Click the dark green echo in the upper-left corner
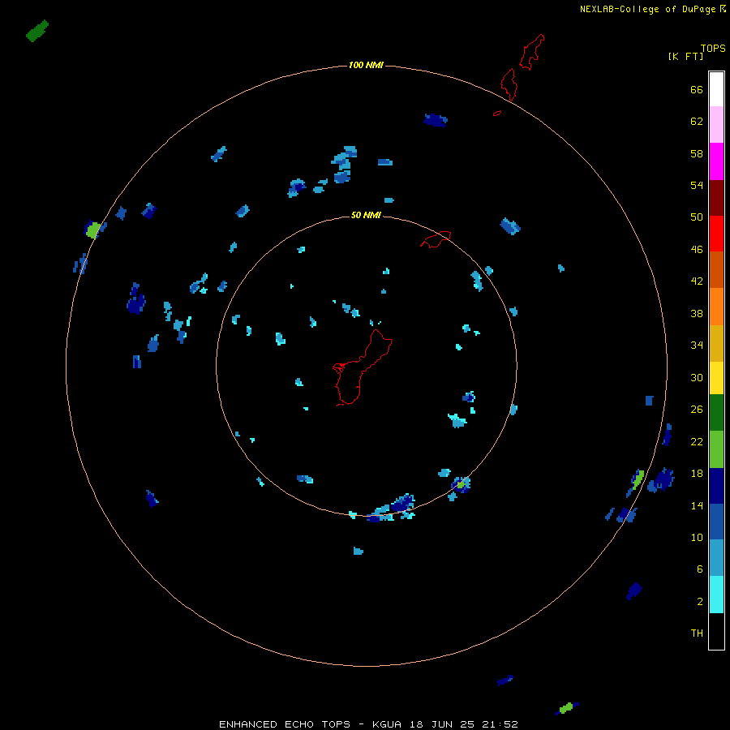 coord(37,31)
